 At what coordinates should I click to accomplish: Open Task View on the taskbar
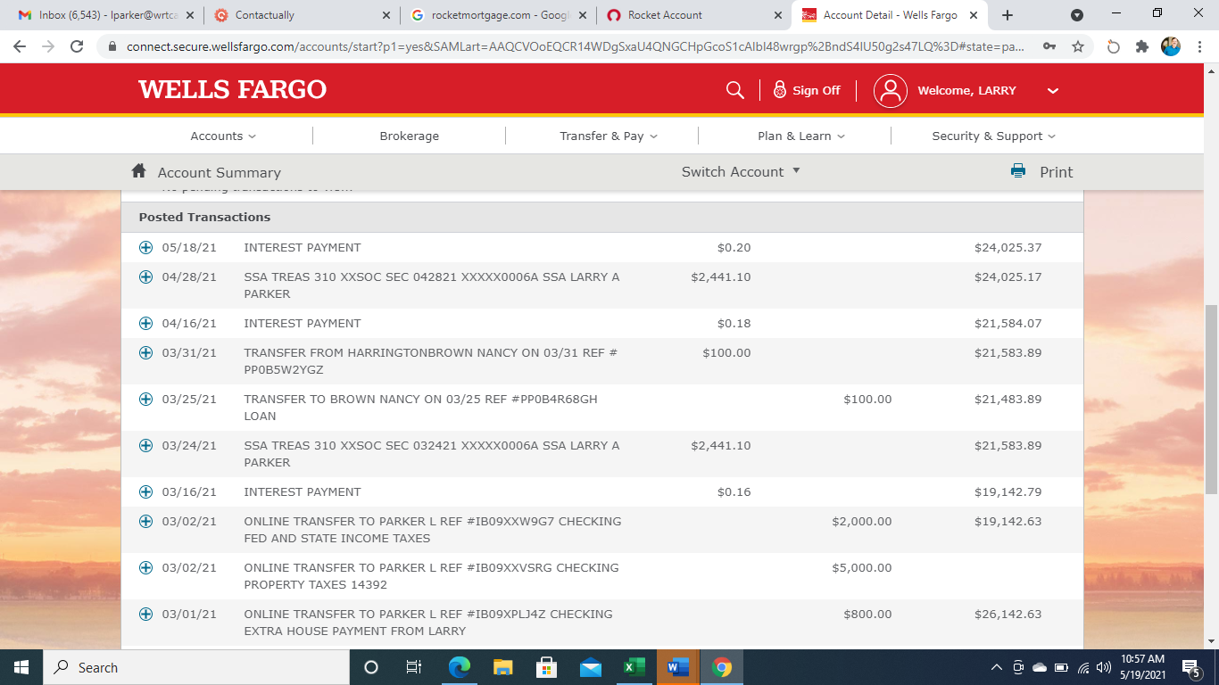(414, 667)
